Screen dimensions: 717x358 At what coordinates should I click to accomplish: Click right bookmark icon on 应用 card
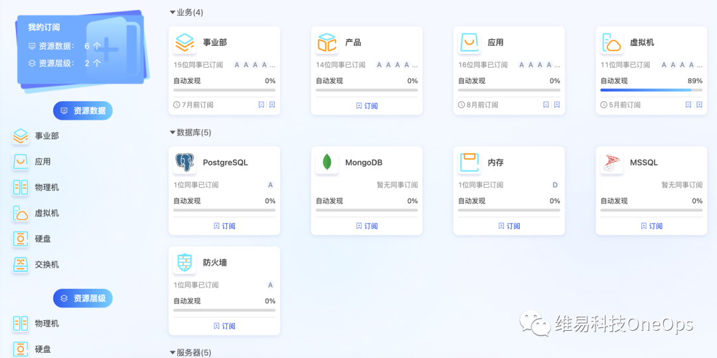coord(557,105)
